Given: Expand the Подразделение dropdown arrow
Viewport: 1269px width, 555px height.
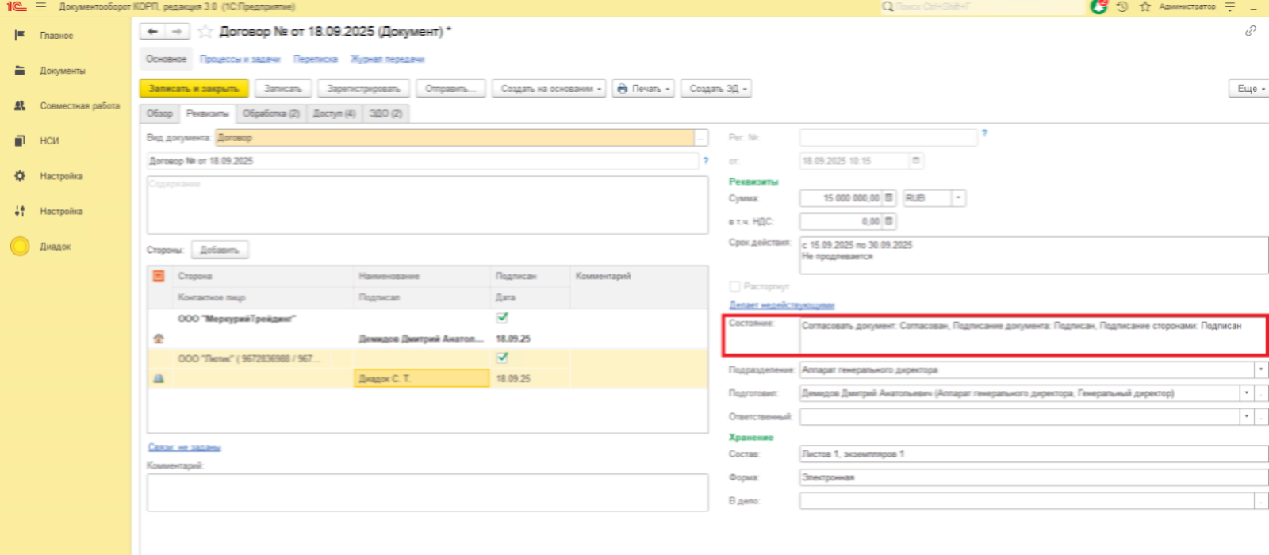Looking at the screenshot, I should [1260, 369].
